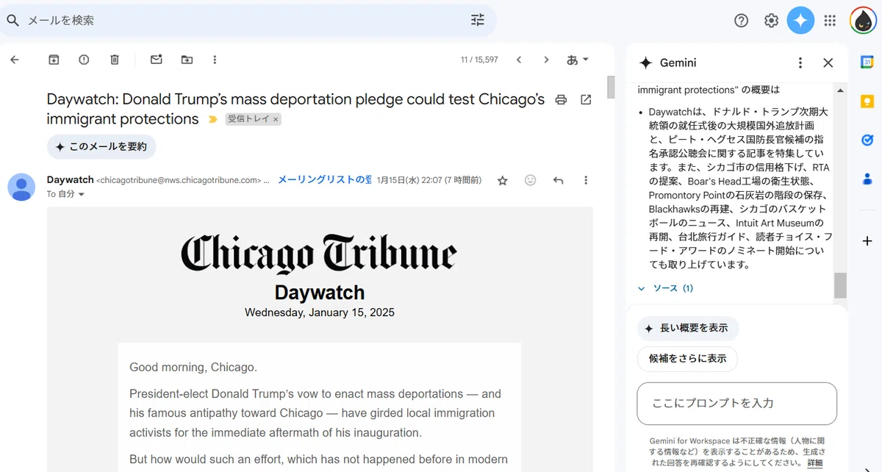Screen dimensions: 882x472
Task: Open Google Calendar side panel icon
Action: (x=867, y=62)
